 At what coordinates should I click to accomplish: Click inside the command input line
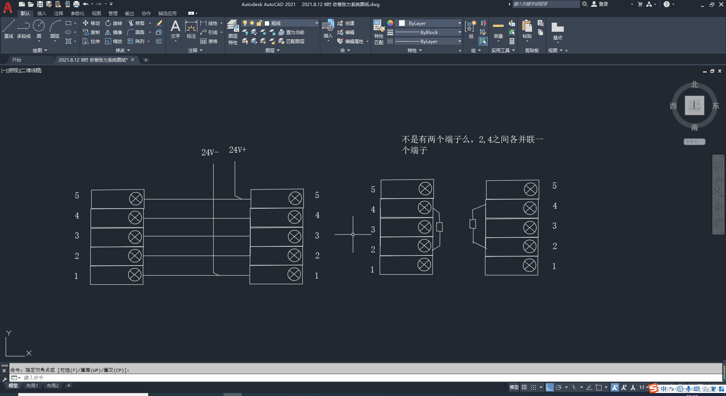pyautogui.click(x=76, y=377)
